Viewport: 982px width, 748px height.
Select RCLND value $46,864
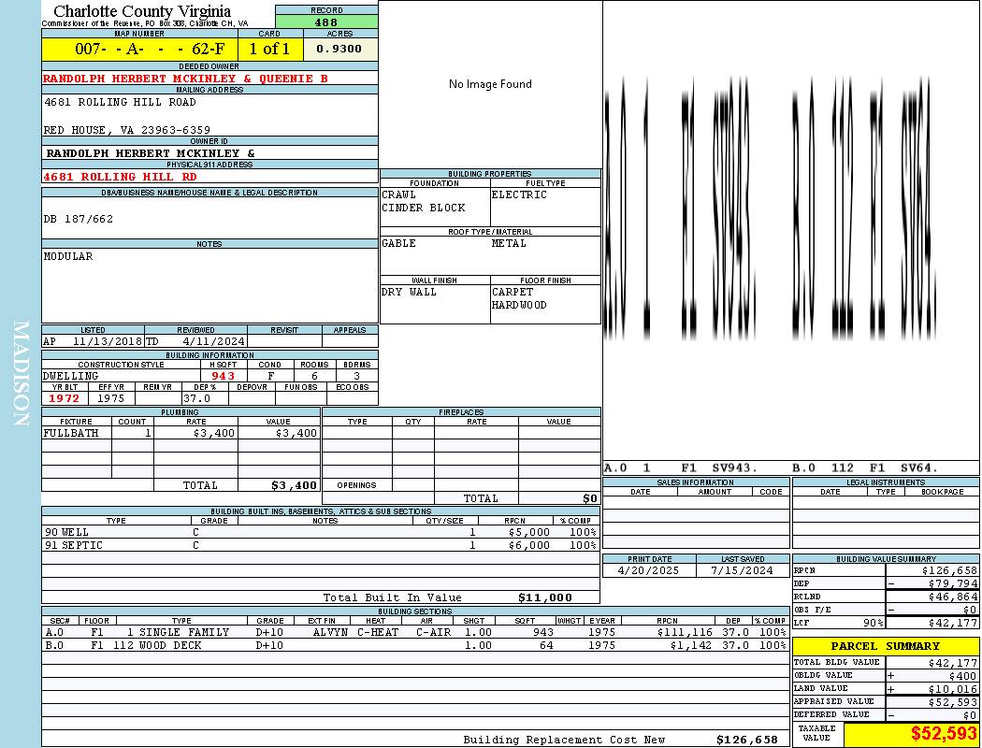click(953, 597)
